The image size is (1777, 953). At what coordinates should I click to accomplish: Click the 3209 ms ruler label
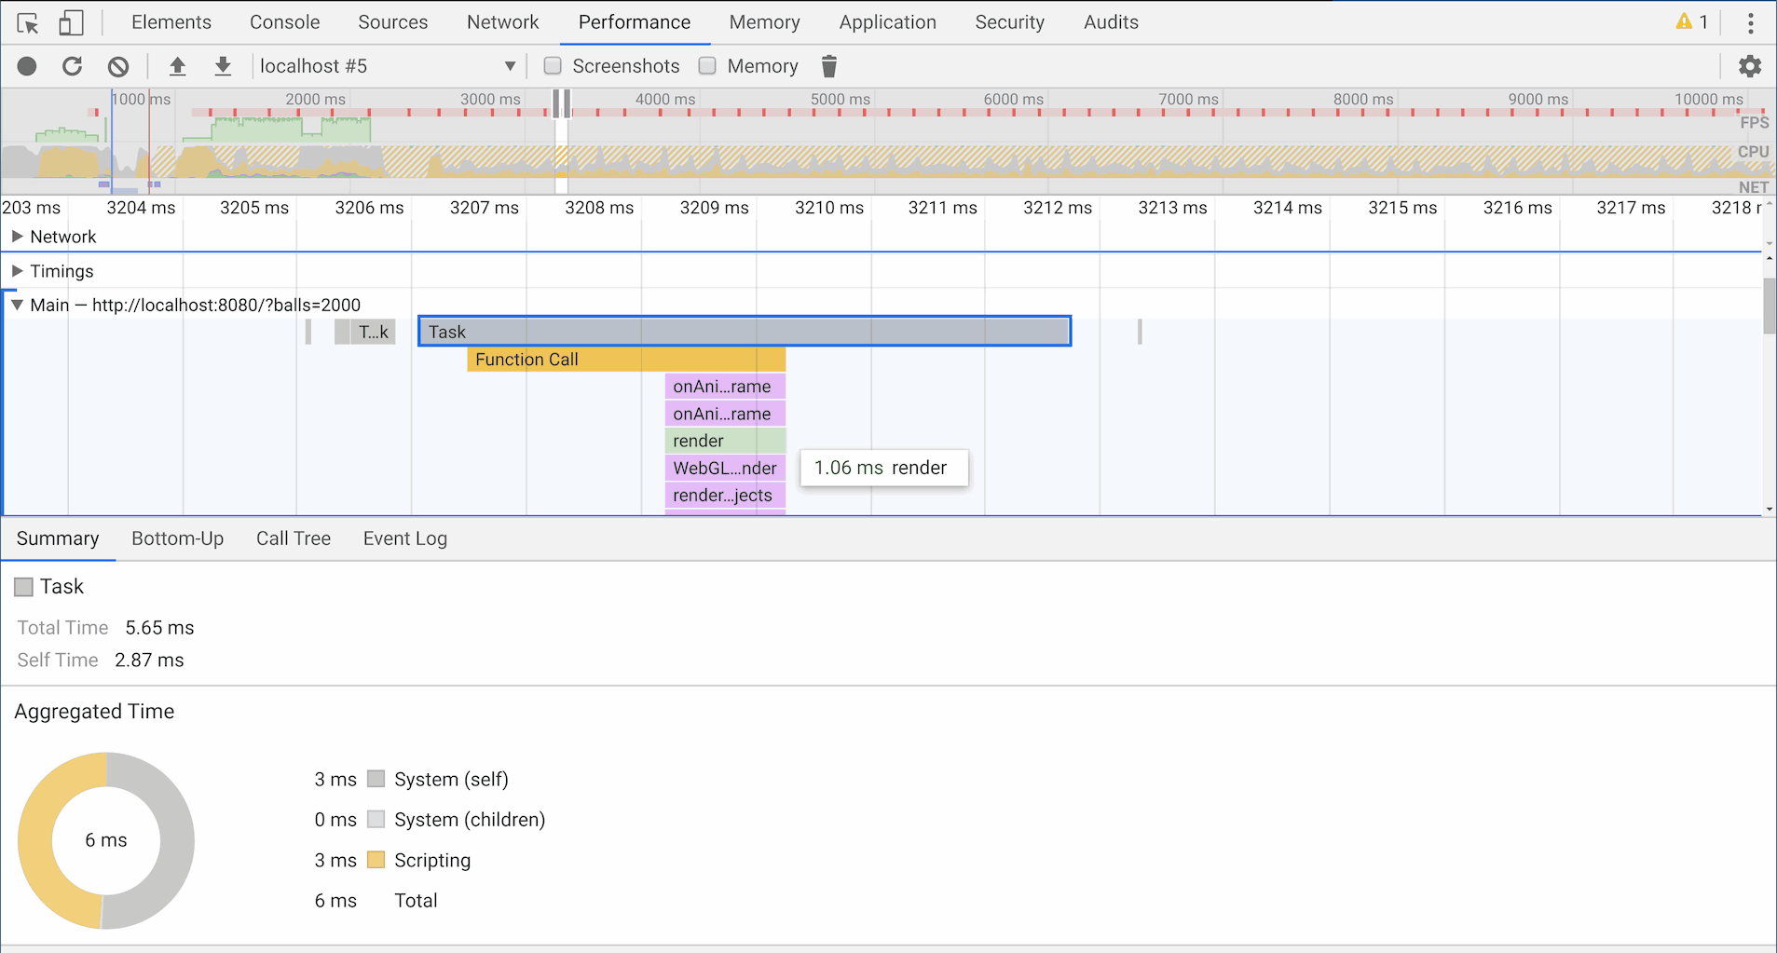coord(715,208)
